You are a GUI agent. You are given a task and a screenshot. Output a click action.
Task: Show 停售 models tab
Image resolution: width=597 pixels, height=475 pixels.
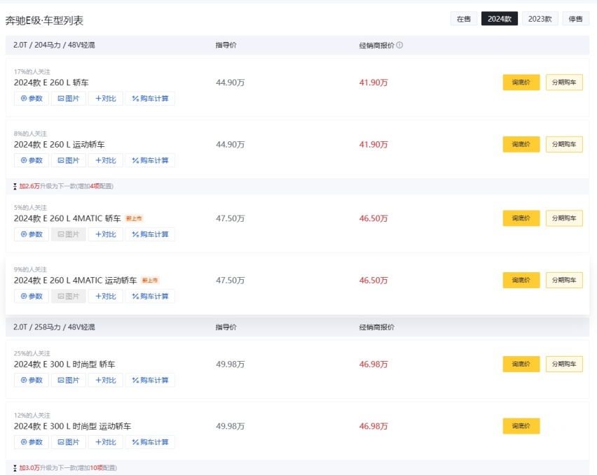click(575, 19)
